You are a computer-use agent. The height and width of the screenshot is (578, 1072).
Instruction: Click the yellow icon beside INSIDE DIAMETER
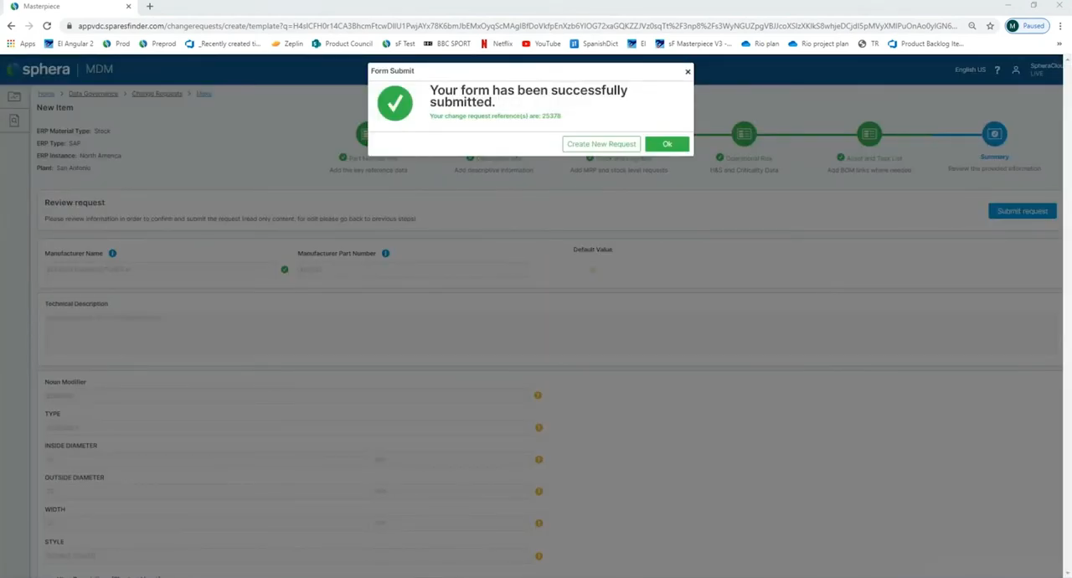539,459
